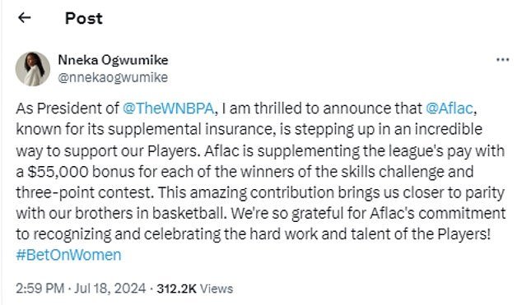
Task: Go back using the left arrow icon
Action: tap(25, 17)
